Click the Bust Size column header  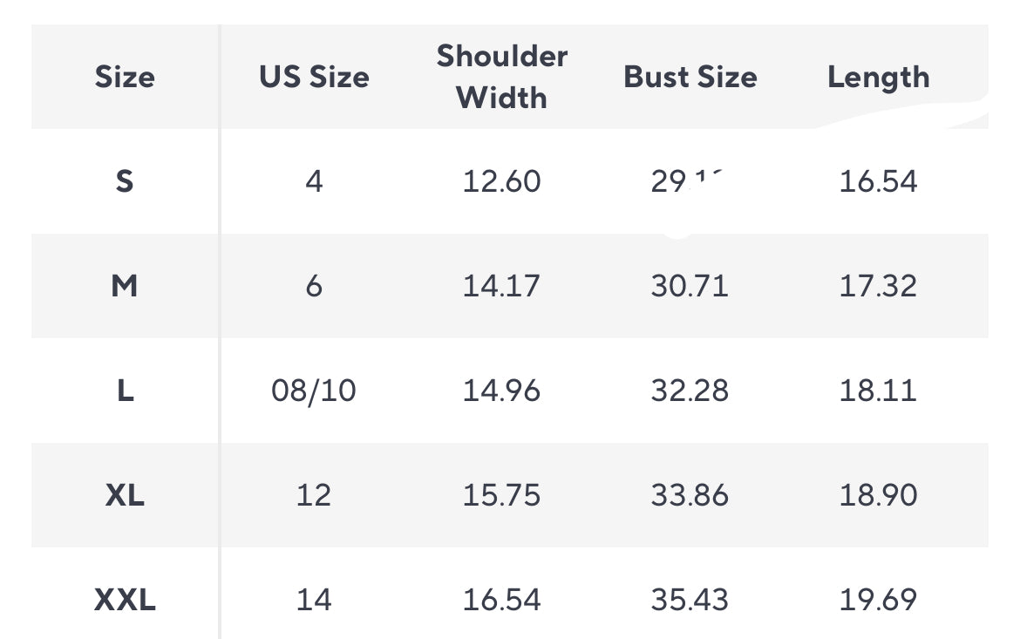tap(690, 77)
